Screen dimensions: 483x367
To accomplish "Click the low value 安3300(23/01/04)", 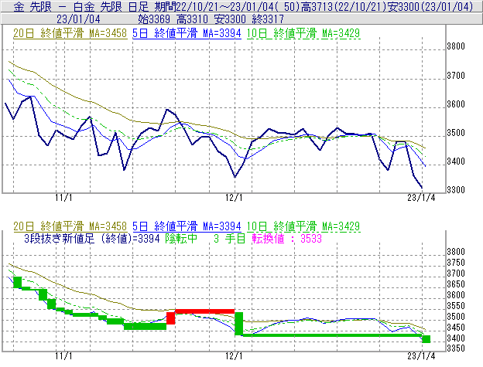I will coord(430,6).
